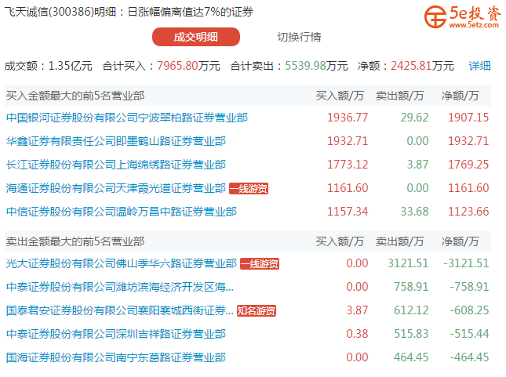Select sell amount 29.62
This screenshot has height=377, width=506.
(x=414, y=118)
